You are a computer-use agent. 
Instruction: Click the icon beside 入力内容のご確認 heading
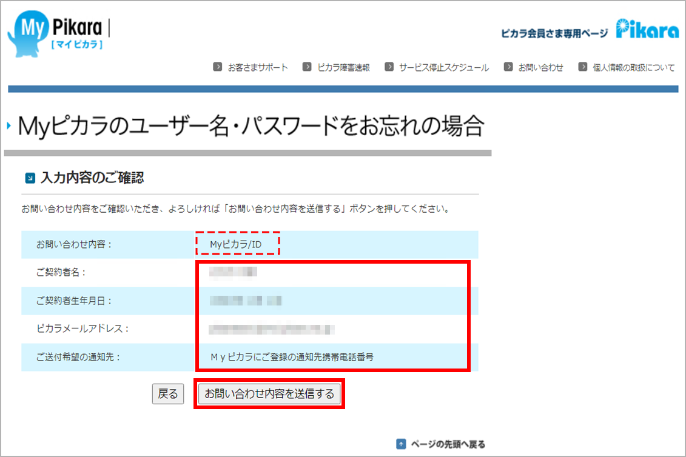30,178
